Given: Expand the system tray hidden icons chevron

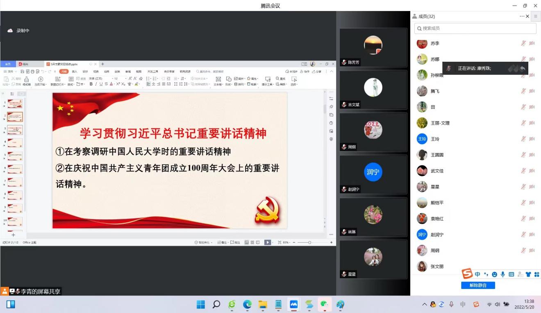Looking at the screenshot, I should coord(425,304).
